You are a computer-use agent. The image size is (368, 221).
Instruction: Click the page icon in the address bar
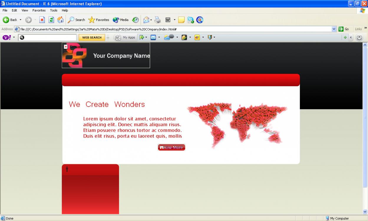click(17, 29)
